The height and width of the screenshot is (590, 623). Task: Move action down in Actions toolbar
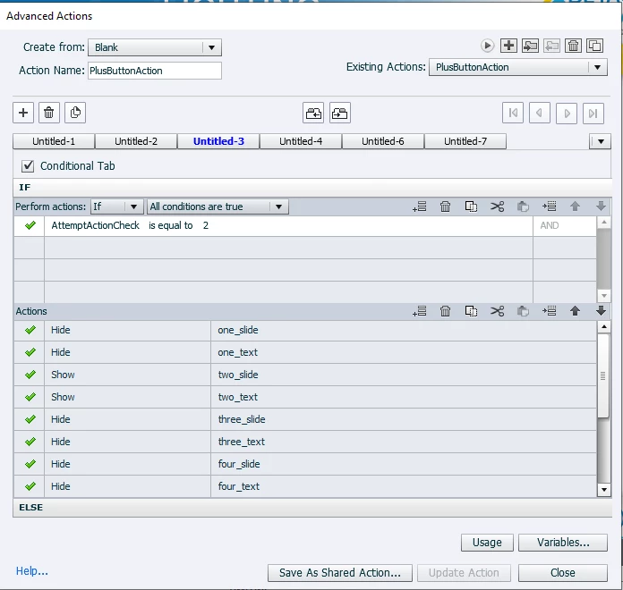point(601,311)
